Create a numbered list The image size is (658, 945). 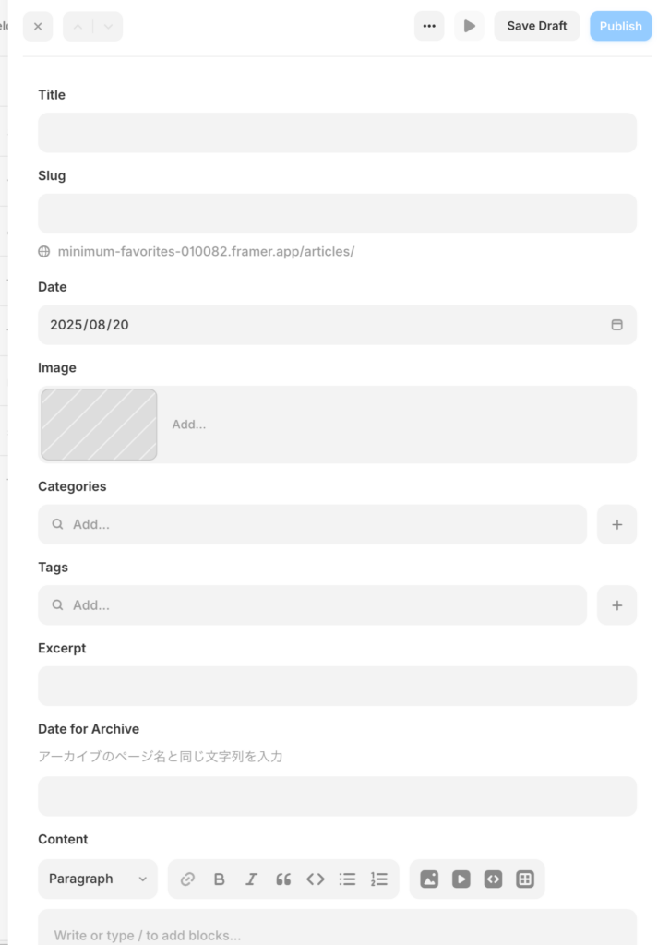click(x=379, y=879)
